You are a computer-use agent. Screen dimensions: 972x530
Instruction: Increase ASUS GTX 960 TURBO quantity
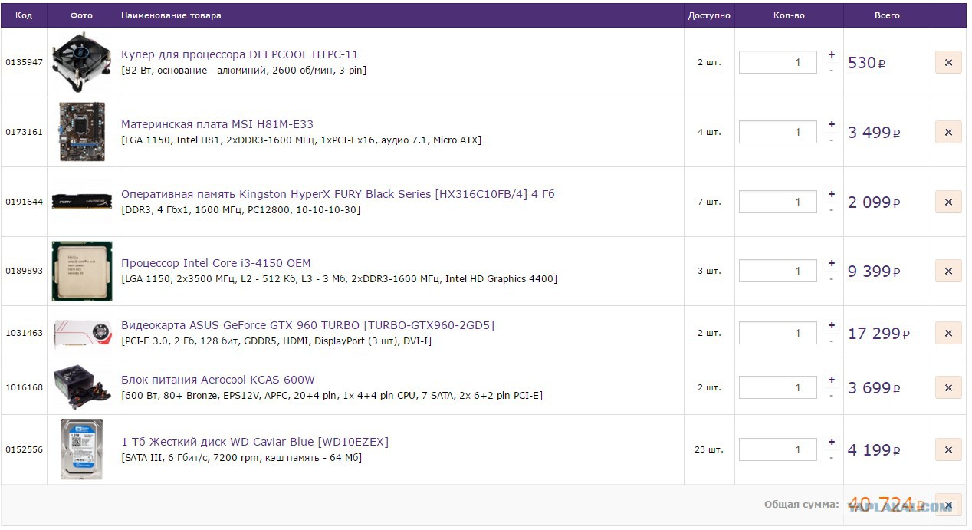[x=832, y=325]
